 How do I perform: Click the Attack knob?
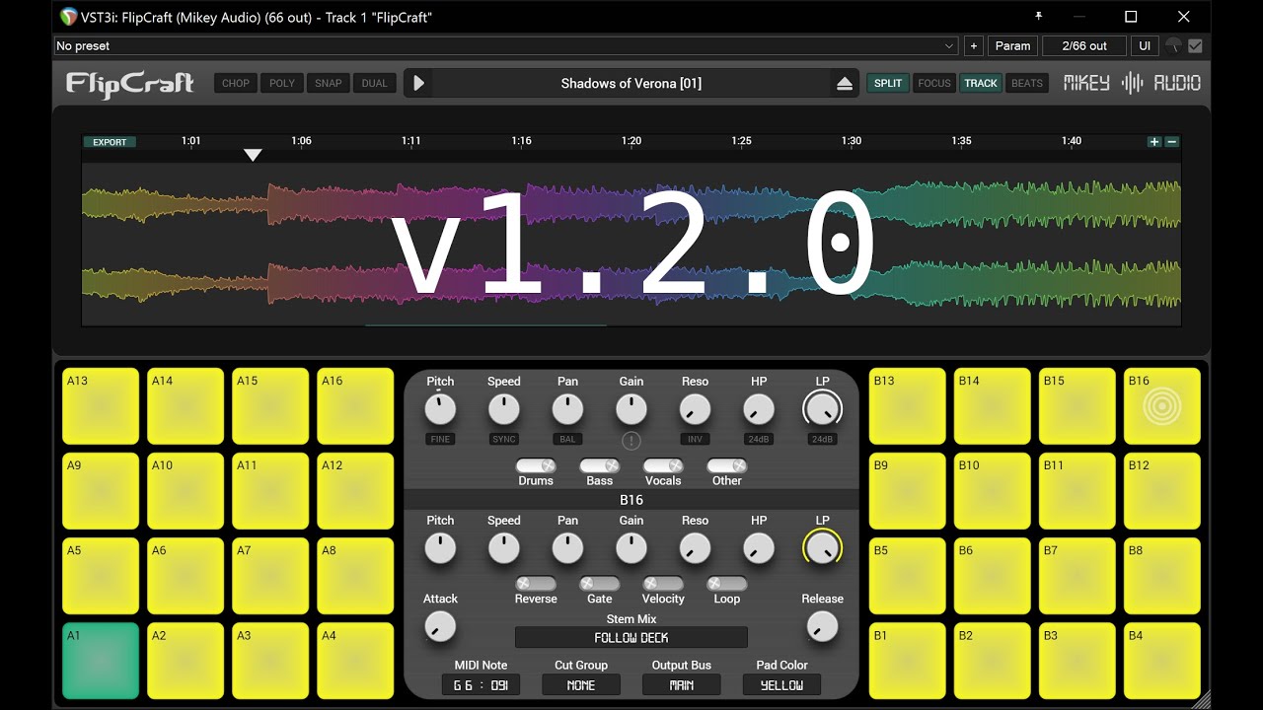440,625
